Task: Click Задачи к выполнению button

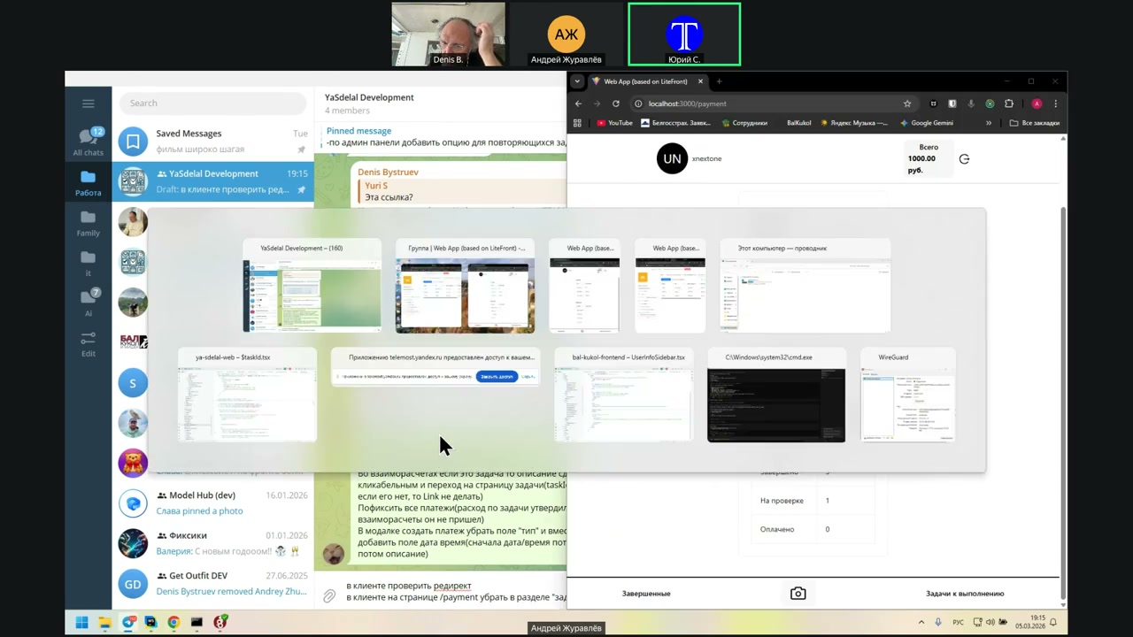Action: (x=965, y=594)
